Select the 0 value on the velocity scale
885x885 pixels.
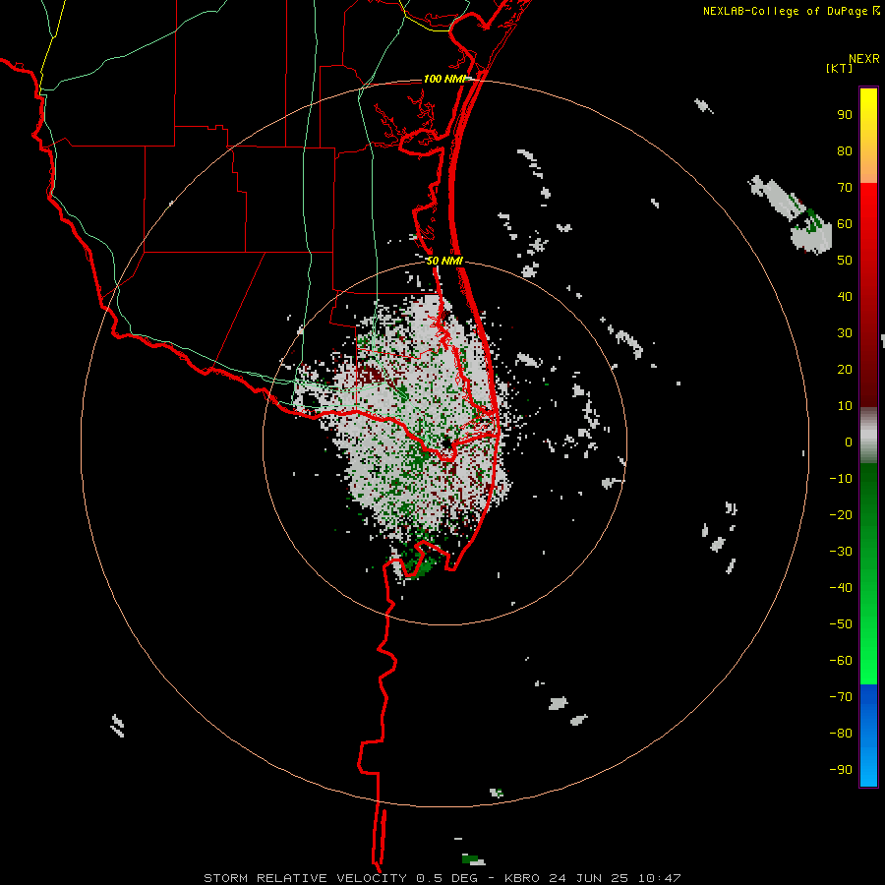coord(849,442)
